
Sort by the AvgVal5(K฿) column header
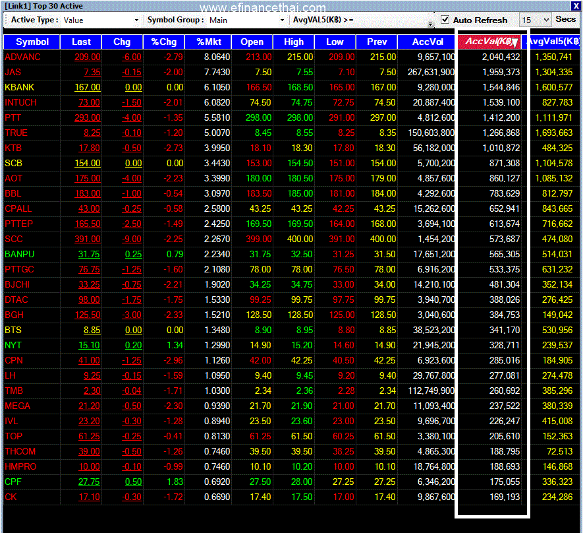(x=553, y=42)
